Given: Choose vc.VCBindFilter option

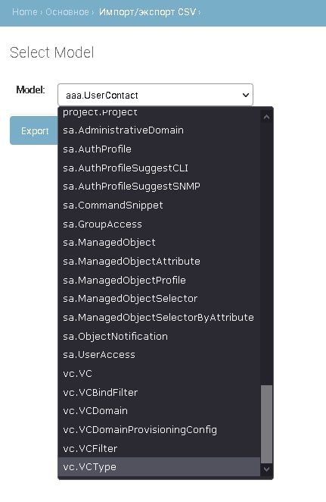Looking at the screenshot, I should 159,392.
